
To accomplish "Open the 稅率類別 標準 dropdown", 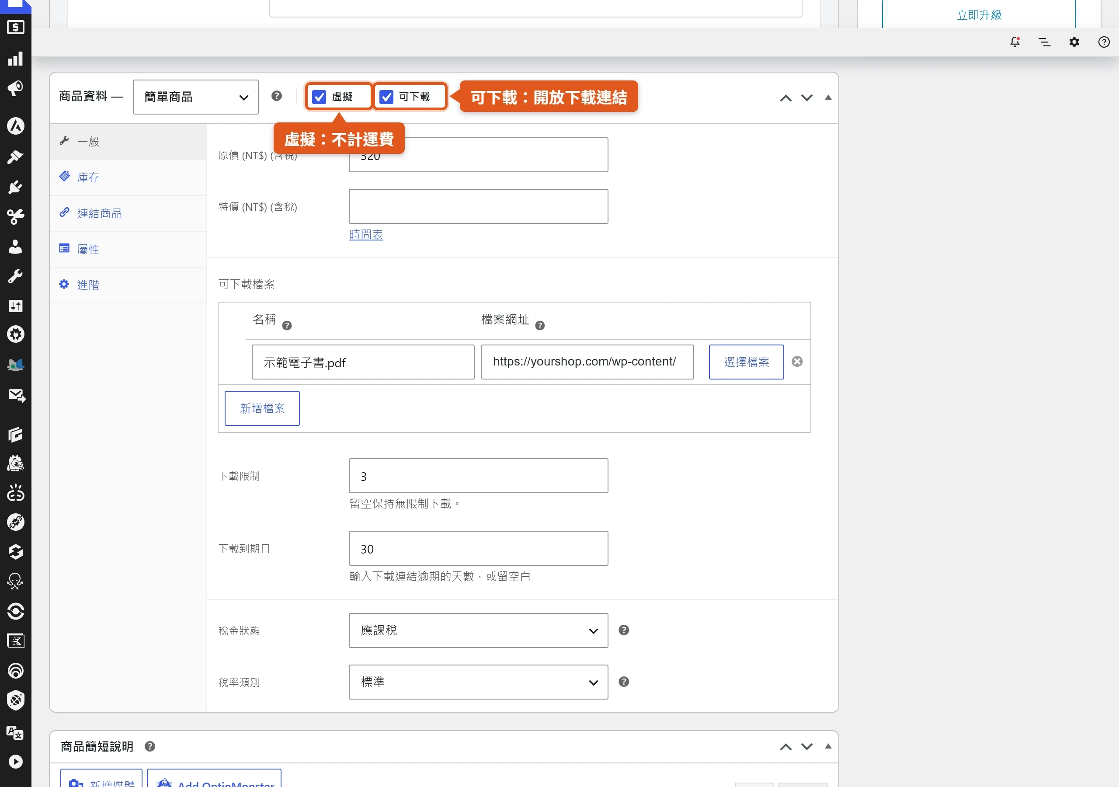I will pyautogui.click(x=478, y=682).
